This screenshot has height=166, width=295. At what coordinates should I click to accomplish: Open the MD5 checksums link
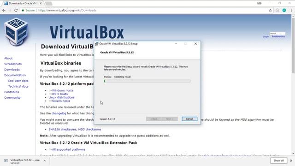pos(89,129)
